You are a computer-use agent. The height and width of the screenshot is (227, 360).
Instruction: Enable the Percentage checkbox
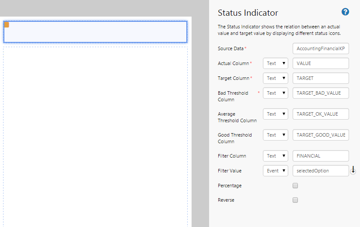[x=295, y=186]
